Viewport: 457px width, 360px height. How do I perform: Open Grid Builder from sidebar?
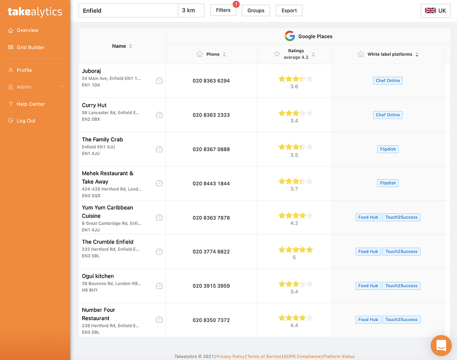coord(30,47)
